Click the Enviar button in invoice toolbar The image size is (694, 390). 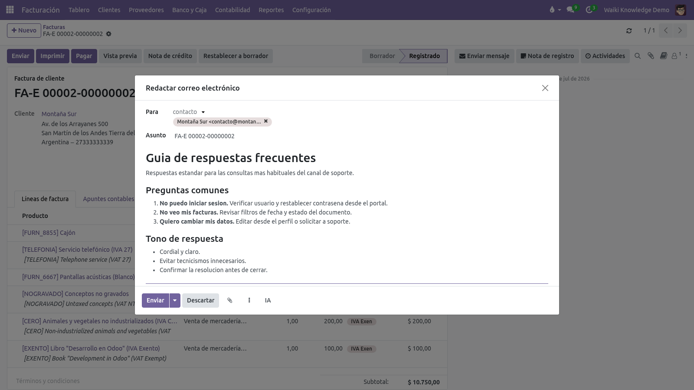tap(20, 56)
